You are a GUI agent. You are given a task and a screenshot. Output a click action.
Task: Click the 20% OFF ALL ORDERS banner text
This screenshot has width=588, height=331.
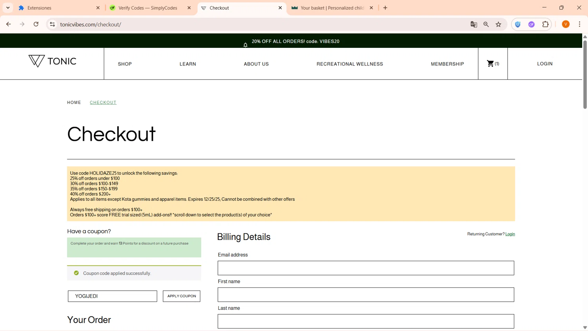(296, 41)
